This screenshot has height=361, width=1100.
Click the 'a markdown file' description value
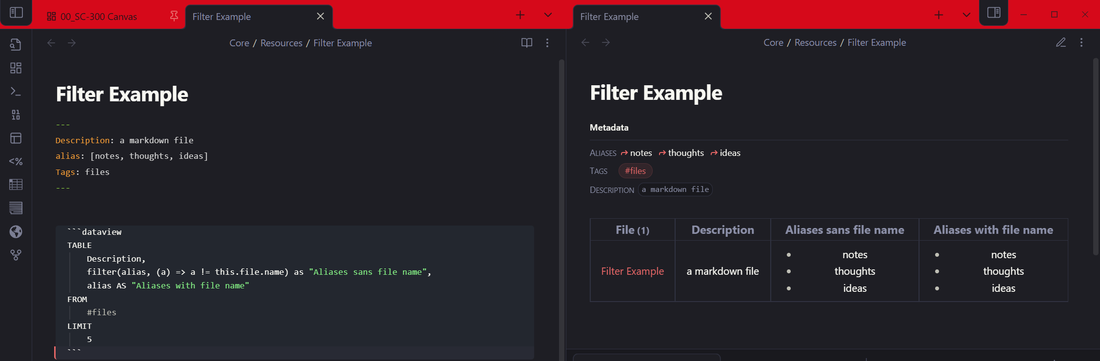[x=675, y=190]
